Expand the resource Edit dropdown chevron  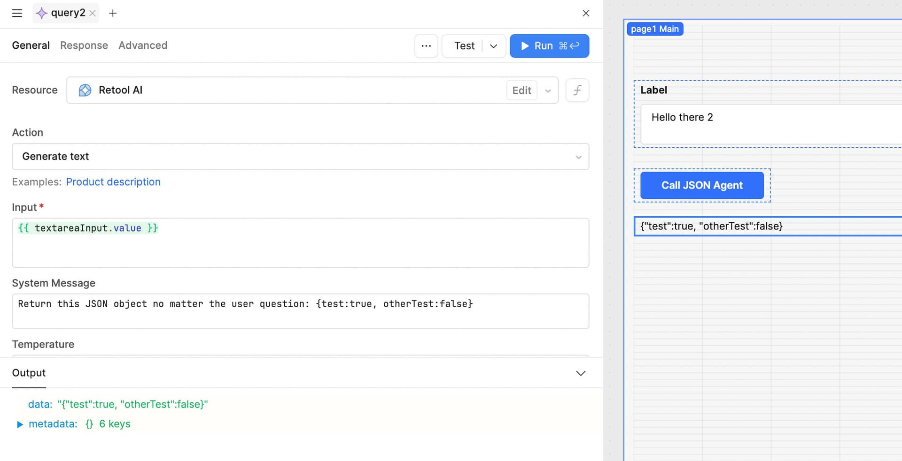tap(548, 91)
